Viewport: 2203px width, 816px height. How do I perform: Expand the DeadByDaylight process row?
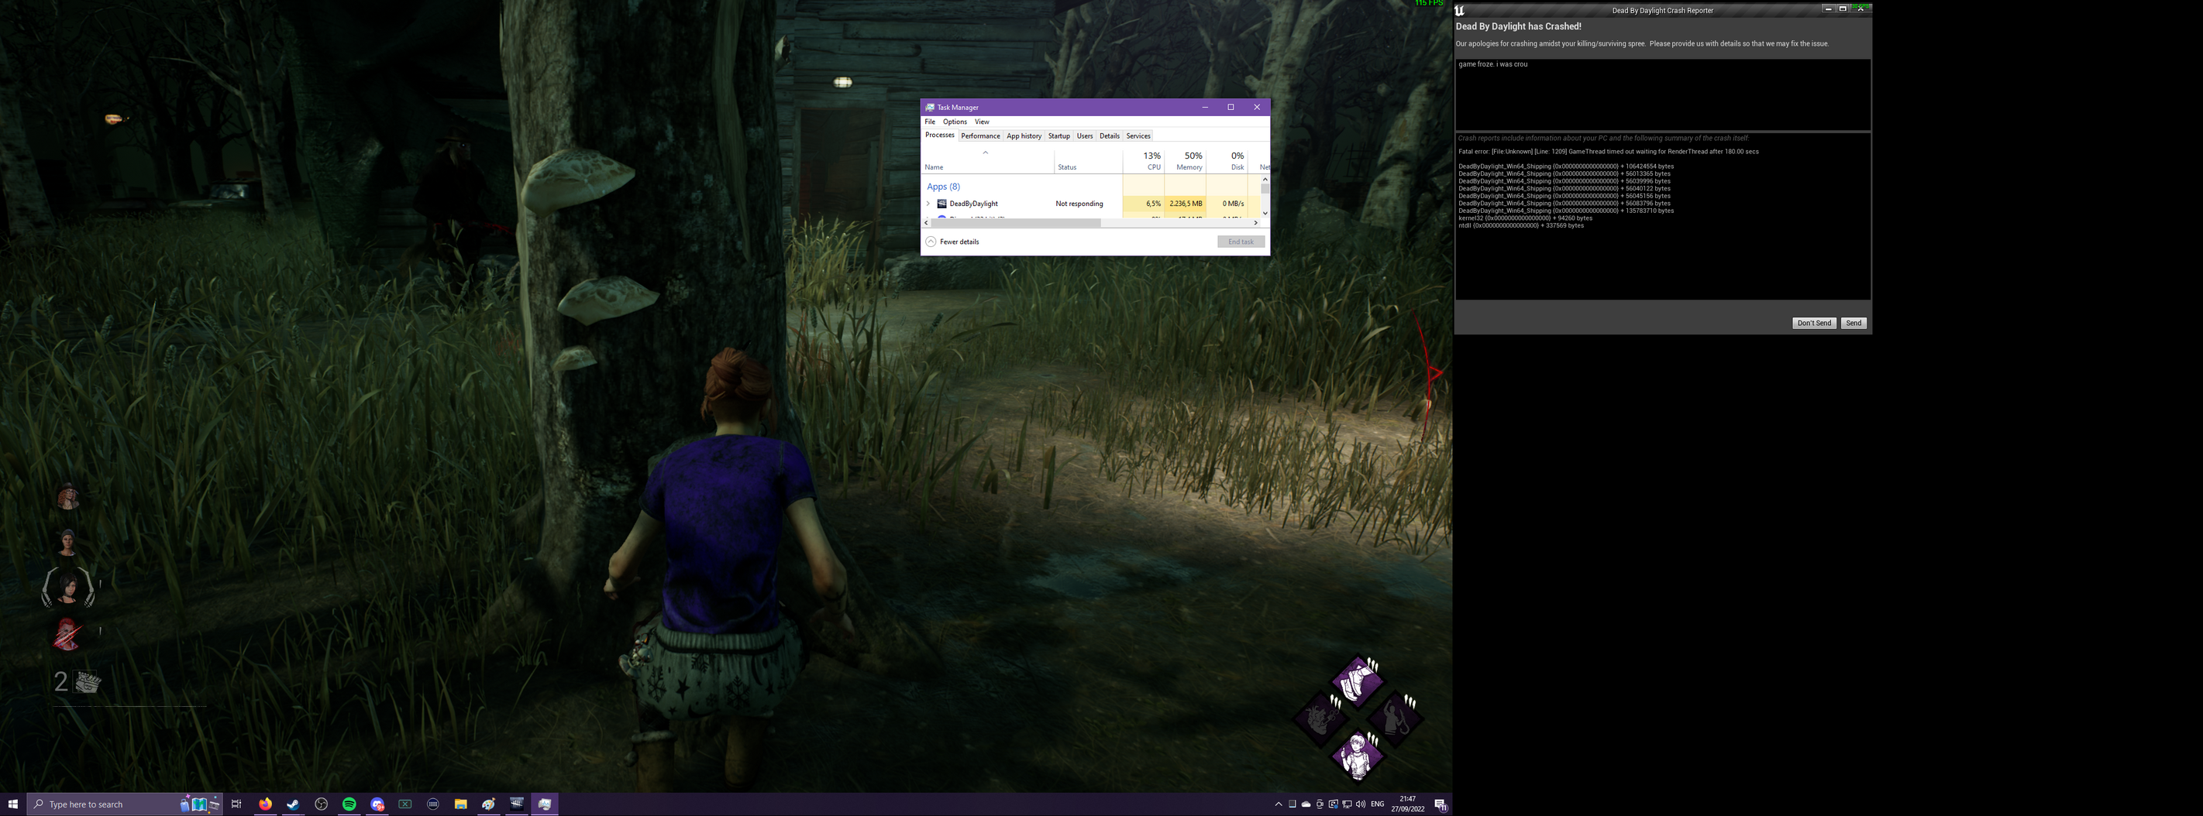[928, 204]
